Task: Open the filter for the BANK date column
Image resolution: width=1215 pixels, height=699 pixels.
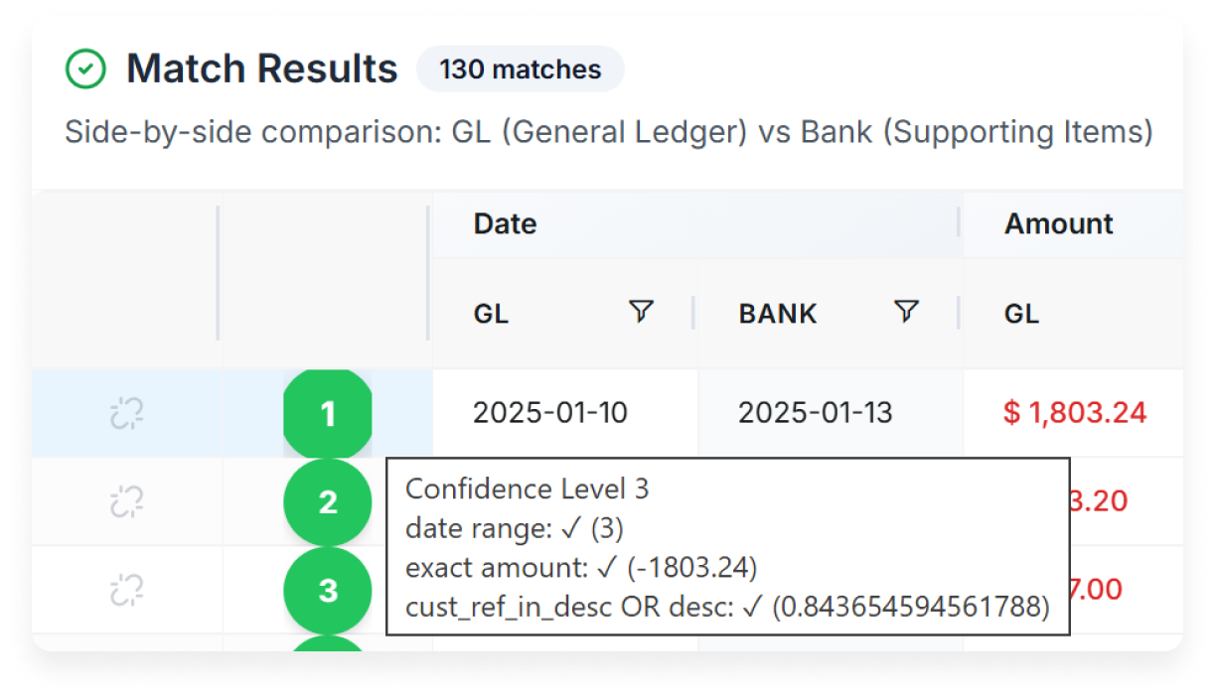Action: pyautogui.click(x=905, y=313)
